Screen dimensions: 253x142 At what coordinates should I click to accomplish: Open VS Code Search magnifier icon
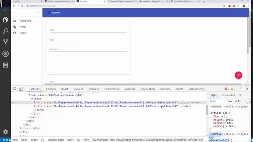click(5, 31)
